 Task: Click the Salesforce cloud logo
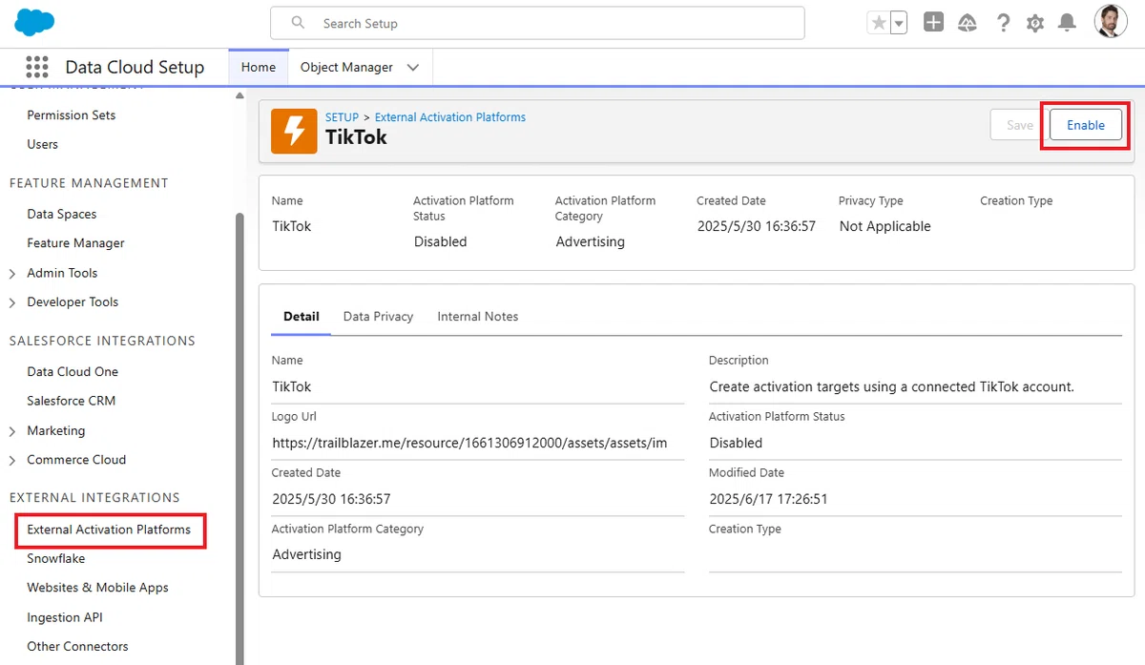pos(34,21)
